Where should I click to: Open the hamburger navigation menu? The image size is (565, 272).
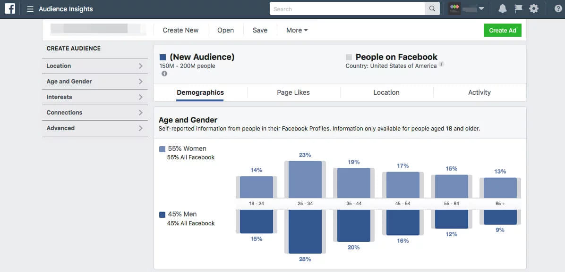(30, 9)
